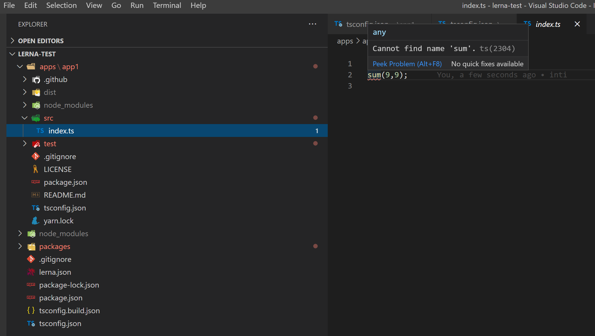This screenshot has height=336, width=595.
Task: Open the Run menu
Action: (137, 5)
